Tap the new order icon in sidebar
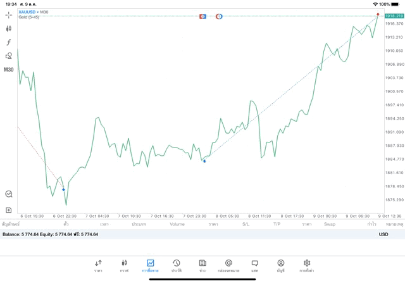 coord(9,210)
